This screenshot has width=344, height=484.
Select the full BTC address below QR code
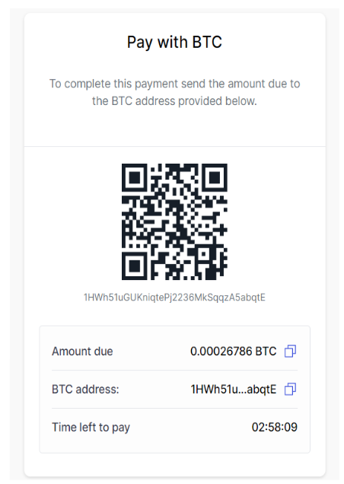coord(174,298)
